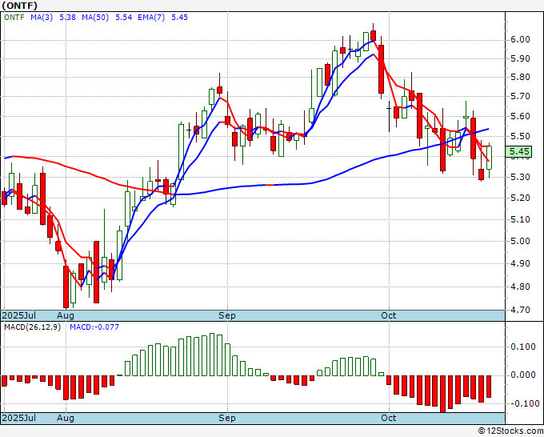
Task: Click the MA(50) legend label
Action: [x=95, y=18]
